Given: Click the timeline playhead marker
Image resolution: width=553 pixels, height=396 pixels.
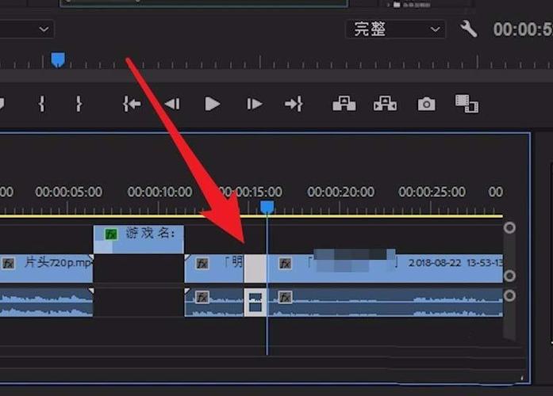Looking at the screenshot, I should pyautogui.click(x=267, y=207).
